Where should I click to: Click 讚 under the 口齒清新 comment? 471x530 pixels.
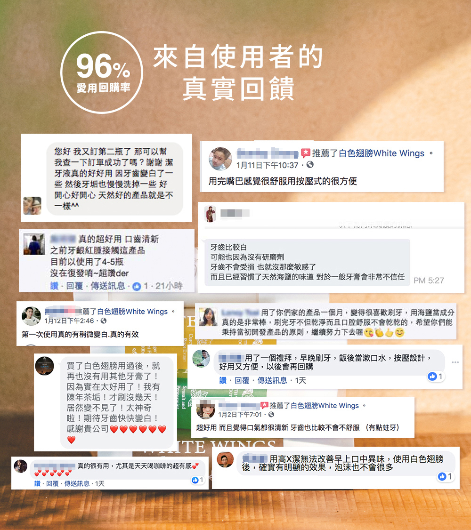[x=54, y=286]
